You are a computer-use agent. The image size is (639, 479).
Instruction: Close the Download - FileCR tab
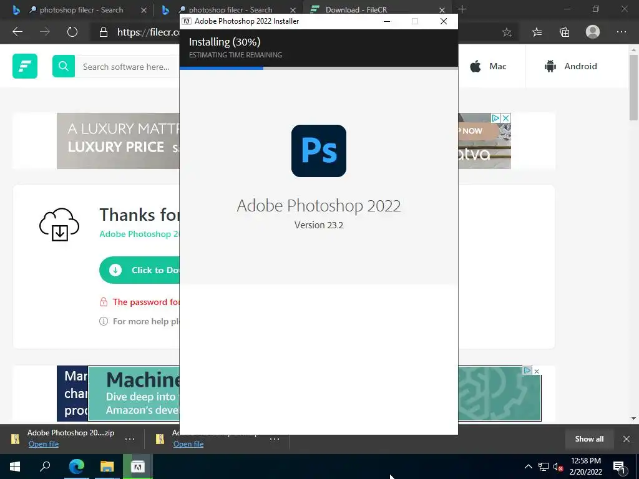(442, 10)
